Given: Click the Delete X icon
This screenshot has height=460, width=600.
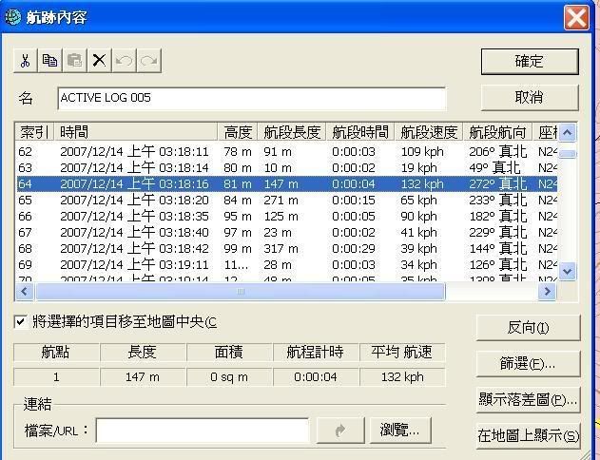Looking at the screenshot, I should [99, 61].
